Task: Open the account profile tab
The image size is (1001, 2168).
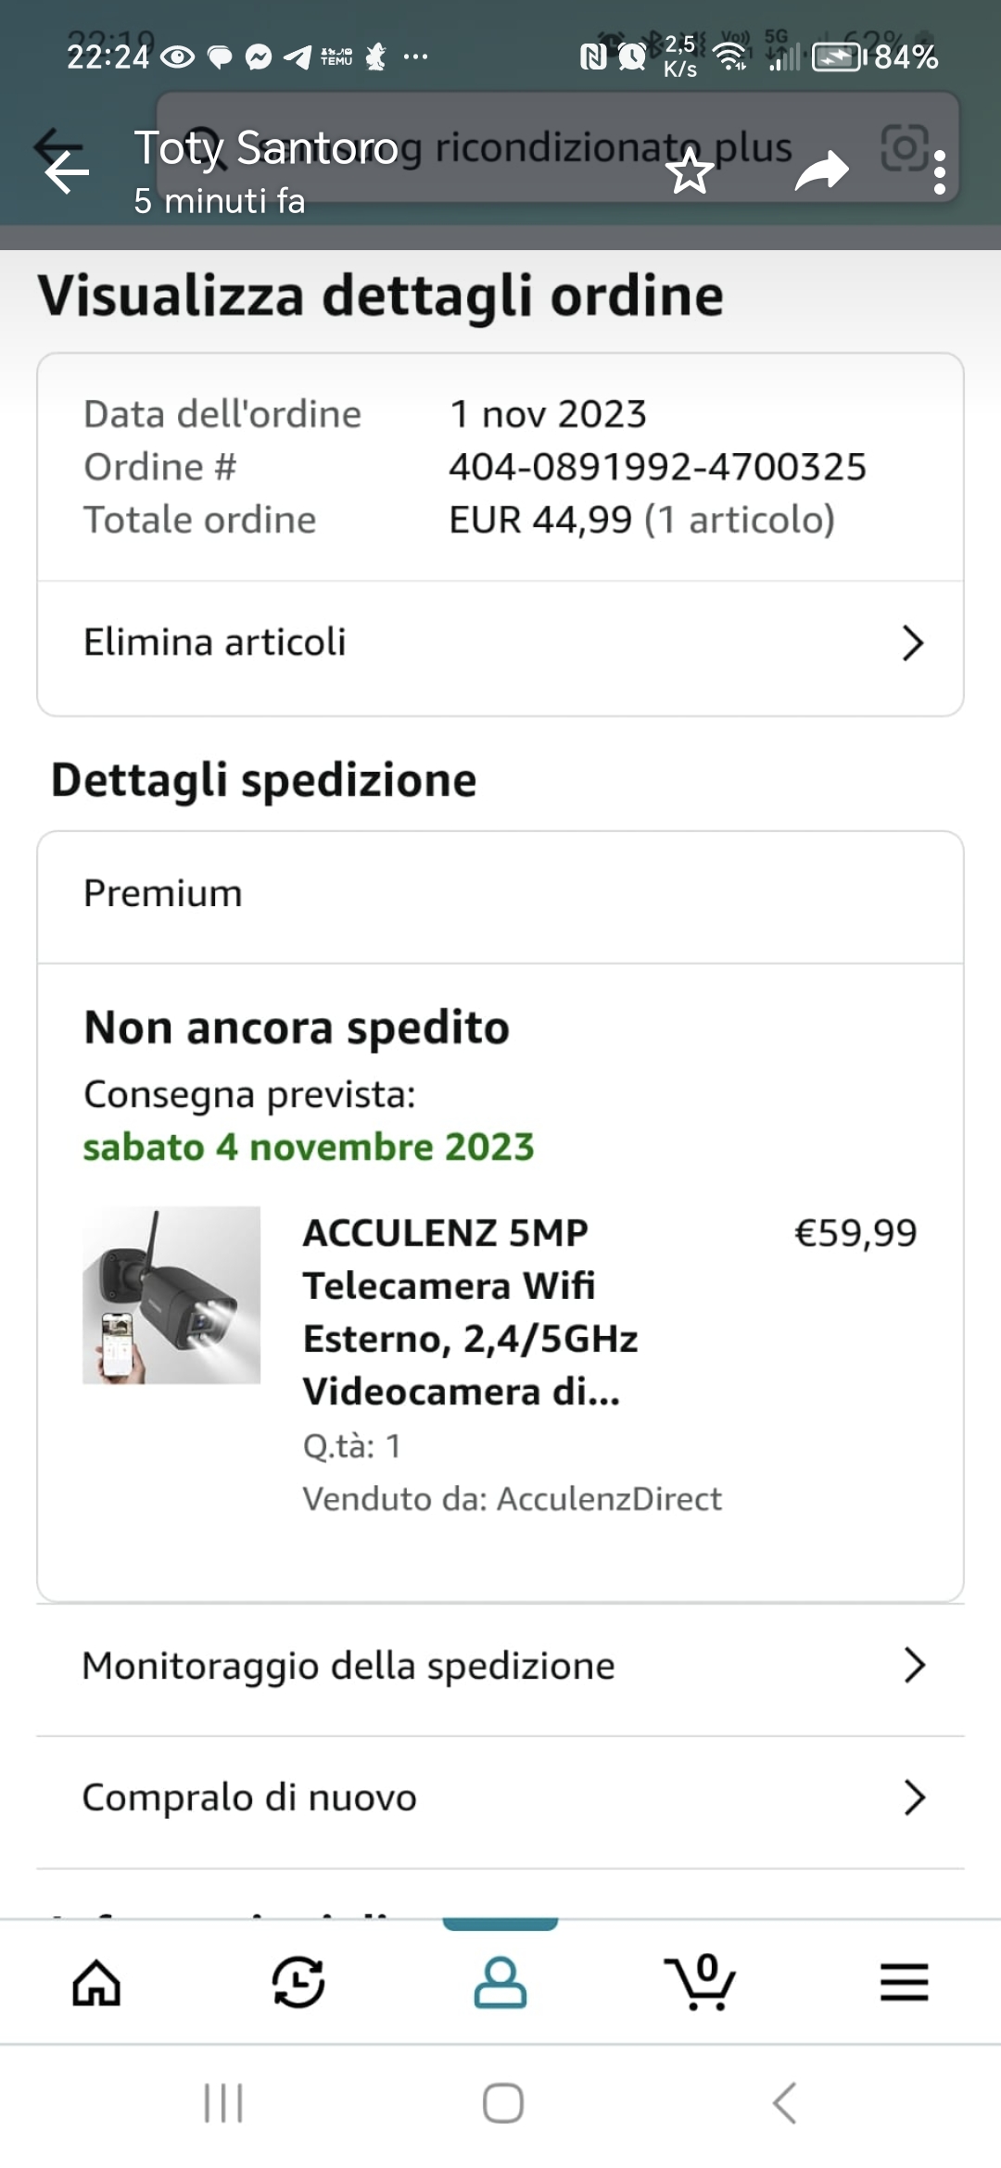Action: (500, 1983)
